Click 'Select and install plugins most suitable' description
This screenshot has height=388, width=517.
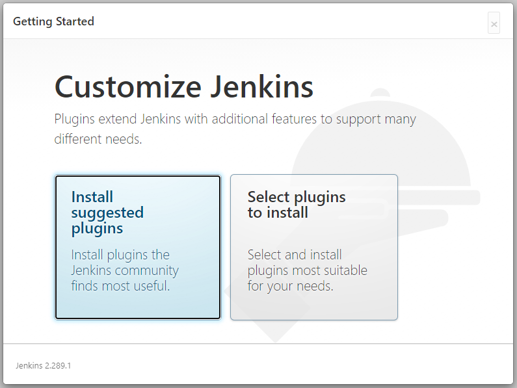coord(308,270)
